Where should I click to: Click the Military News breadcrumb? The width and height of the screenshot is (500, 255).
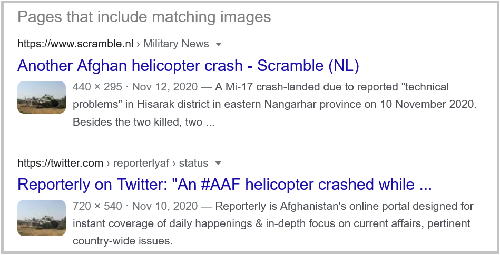176,44
